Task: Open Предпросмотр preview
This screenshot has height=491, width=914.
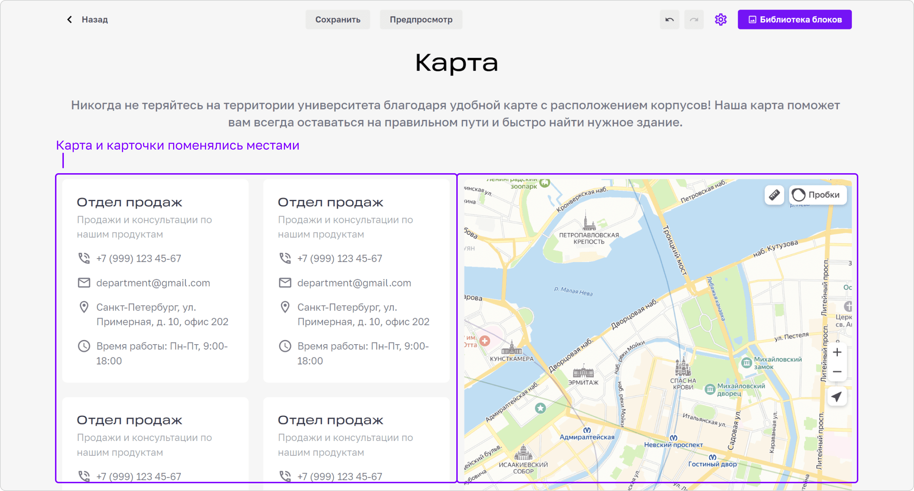Action: (x=421, y=19)
